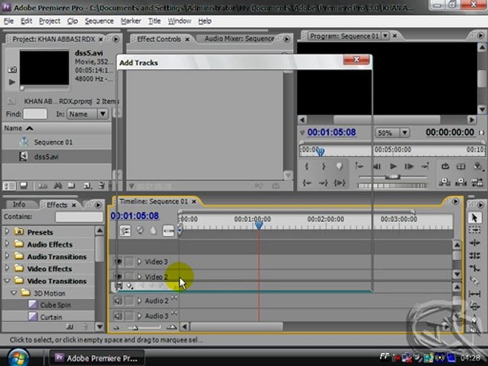Select the Rolling Edit tool
Image resolution: width=488 pixels, height=366 pixels.
coord(474,256)
